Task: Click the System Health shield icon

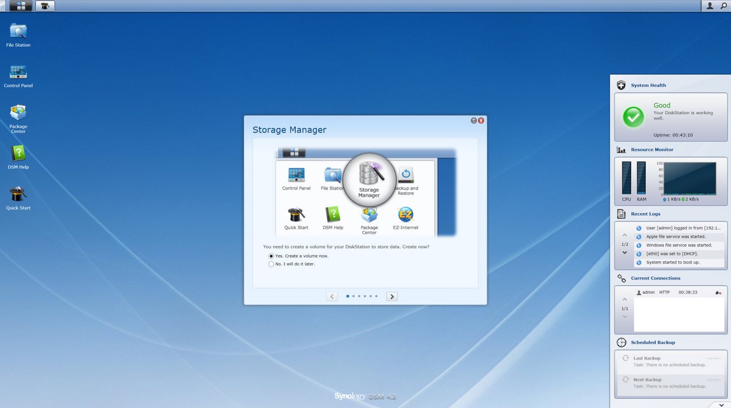Action: tap(621, 85)
